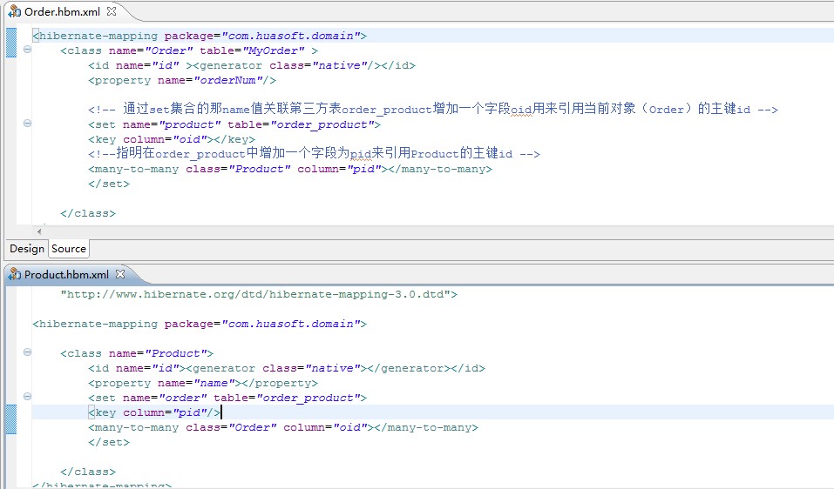
Task: Click the key column="pid" line
Action: pos(154,412)
